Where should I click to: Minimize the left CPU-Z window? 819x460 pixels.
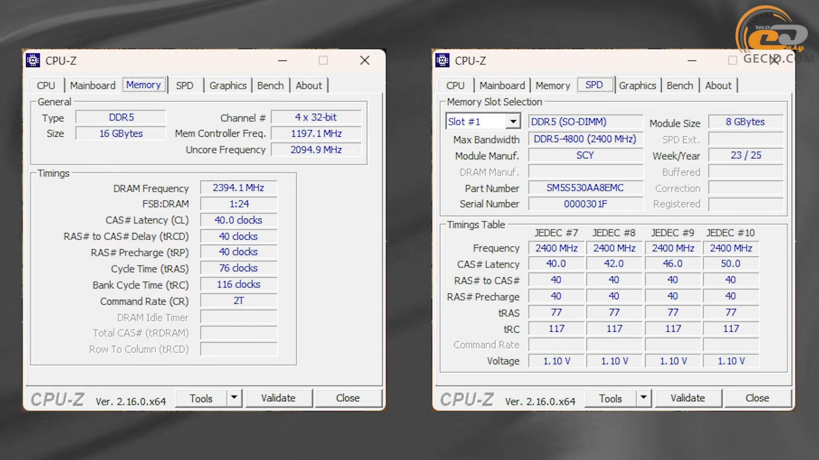pos(282,60)
